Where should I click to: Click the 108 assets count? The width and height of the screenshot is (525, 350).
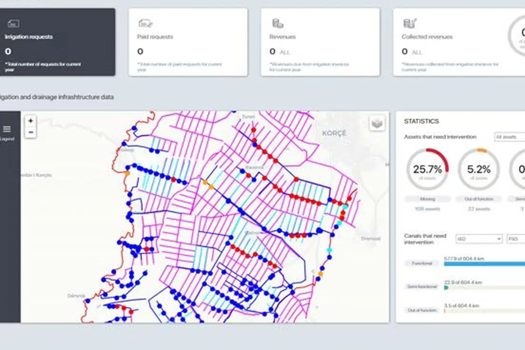point(427,209)
